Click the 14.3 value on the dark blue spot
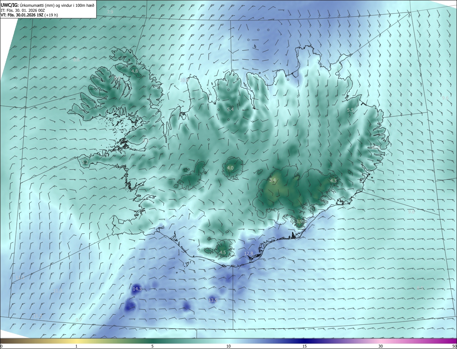This screenshot has width=457, height=349. 137,289
